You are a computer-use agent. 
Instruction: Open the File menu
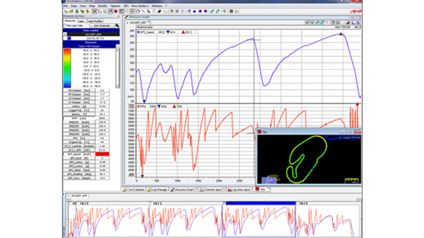(66, 6)
